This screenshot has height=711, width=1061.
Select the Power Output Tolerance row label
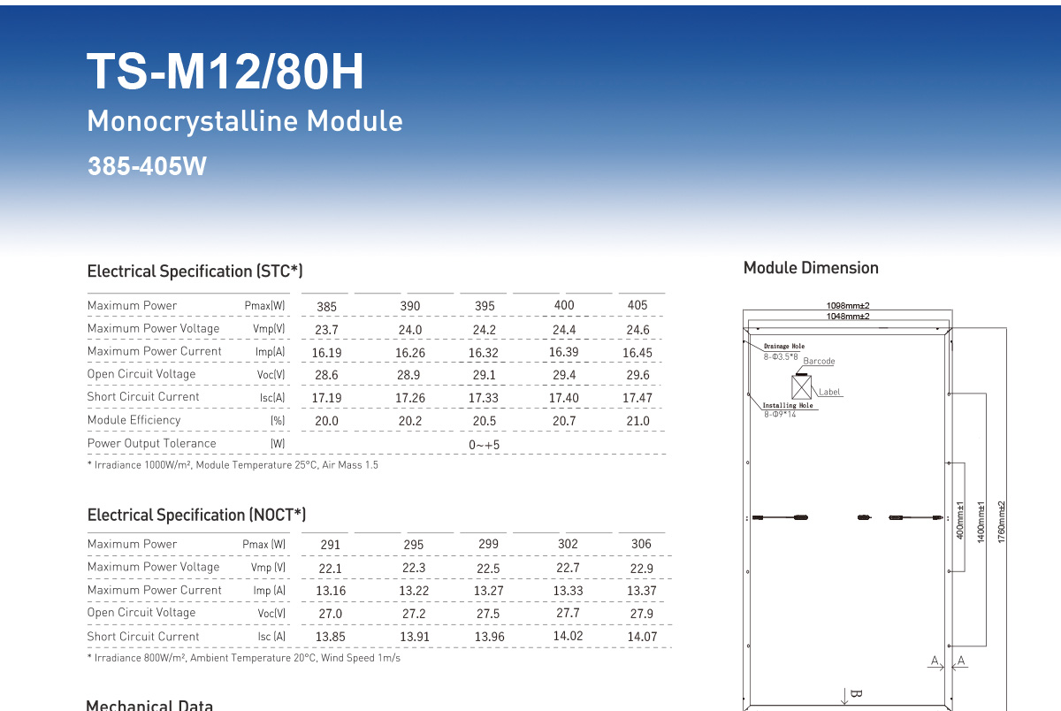point(151,443)
